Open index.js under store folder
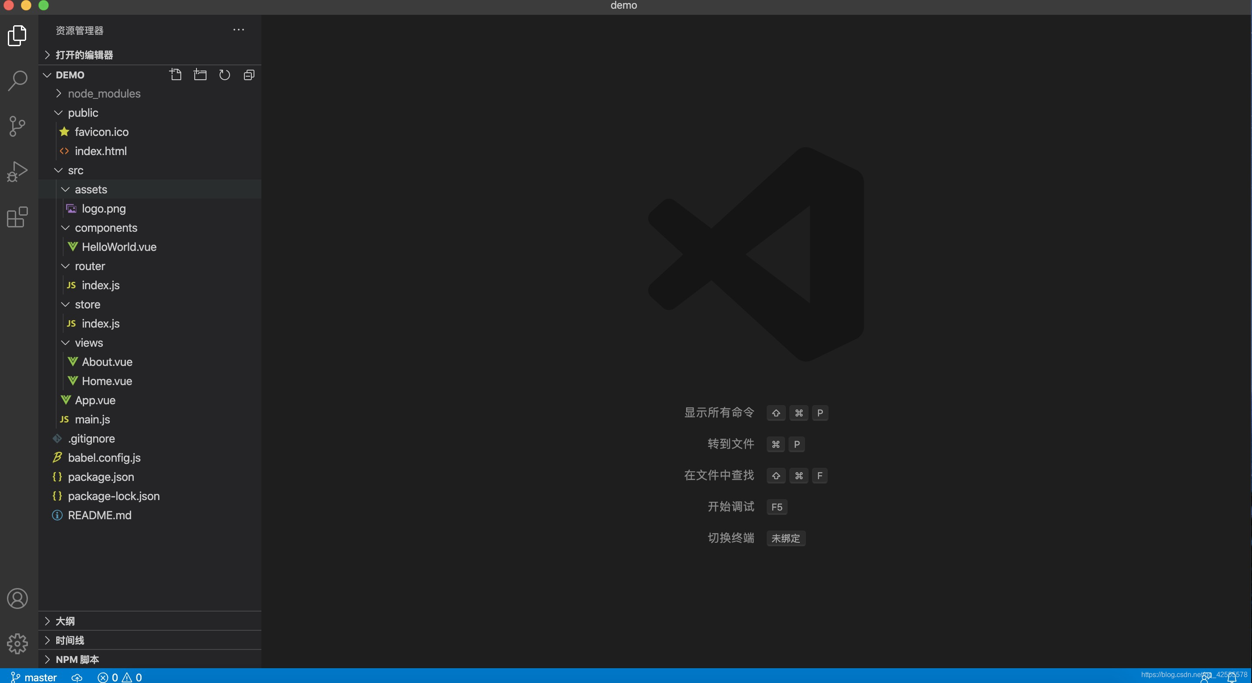Image resolution: width=1252 pixels, height=683 pixels. pyautogui.click(x=150, y=324)
